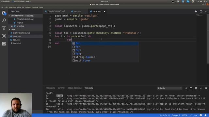Open the Source Control view
Screen dimensions: 209x117
click(4, 28)
